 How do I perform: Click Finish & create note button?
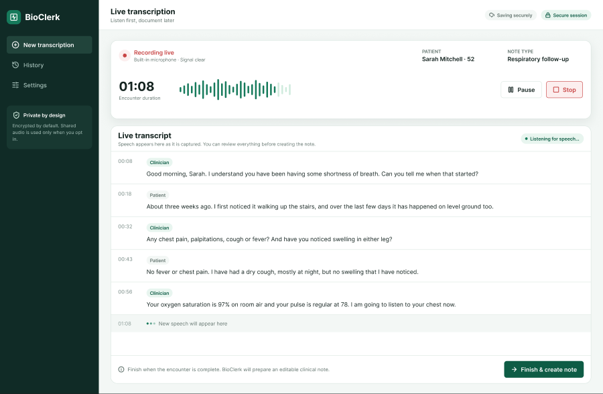(x=544, y=369)
